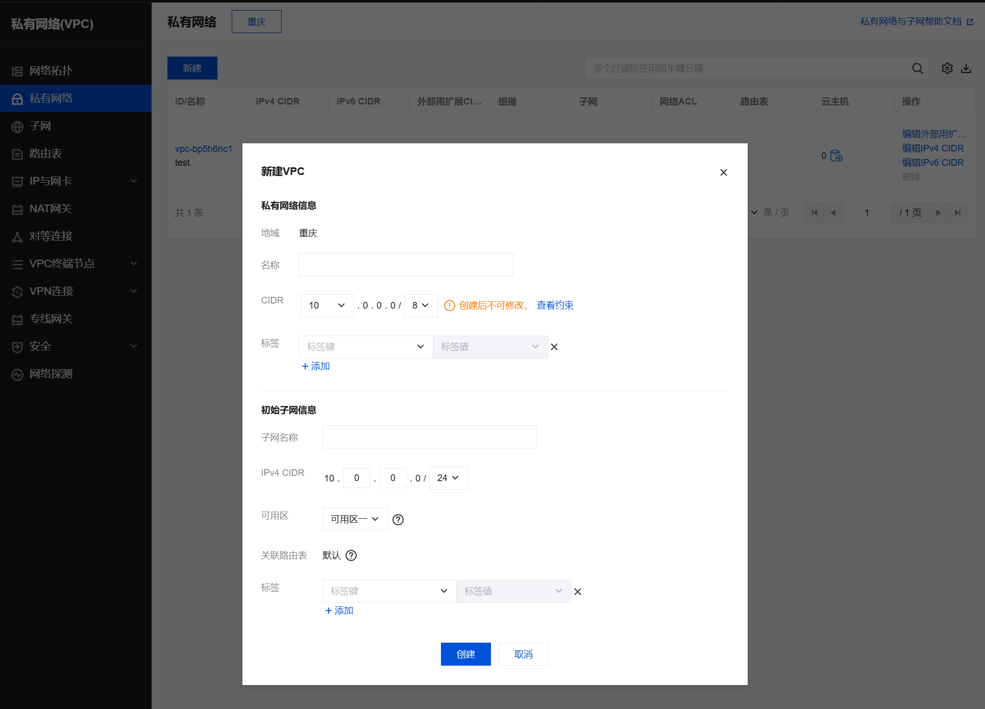
Task: Click the help icon beside 默认 route table
Action: coord(351,555)
